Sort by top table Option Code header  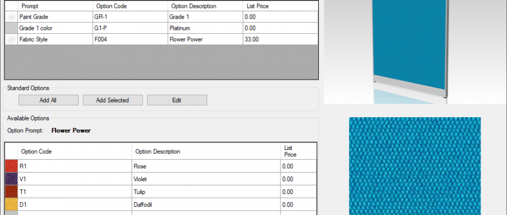tap(131, 6)
